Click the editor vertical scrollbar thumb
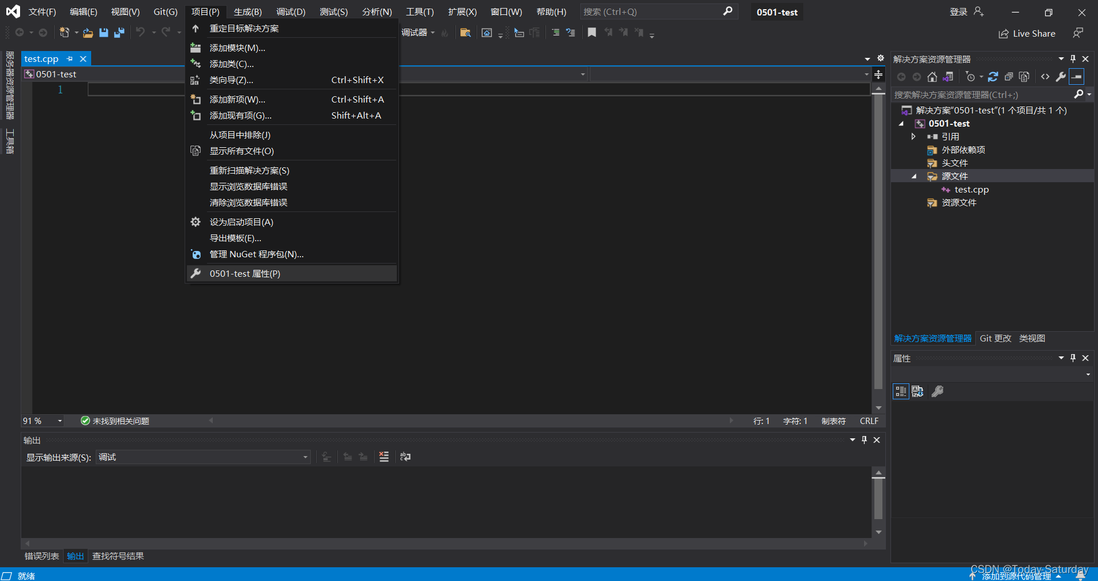This screenshot has height=581, width=1098. (x=878, y=242)
